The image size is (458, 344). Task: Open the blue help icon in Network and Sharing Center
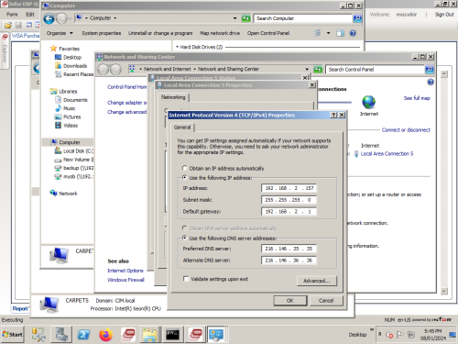click(x=431, y=82)
